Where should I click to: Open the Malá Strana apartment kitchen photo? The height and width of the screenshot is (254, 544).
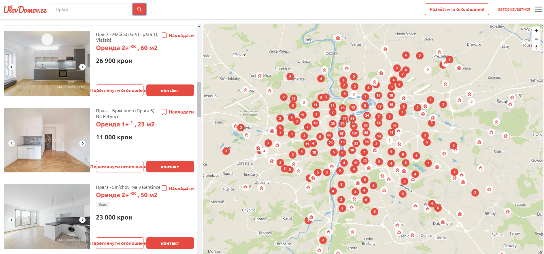47,63
